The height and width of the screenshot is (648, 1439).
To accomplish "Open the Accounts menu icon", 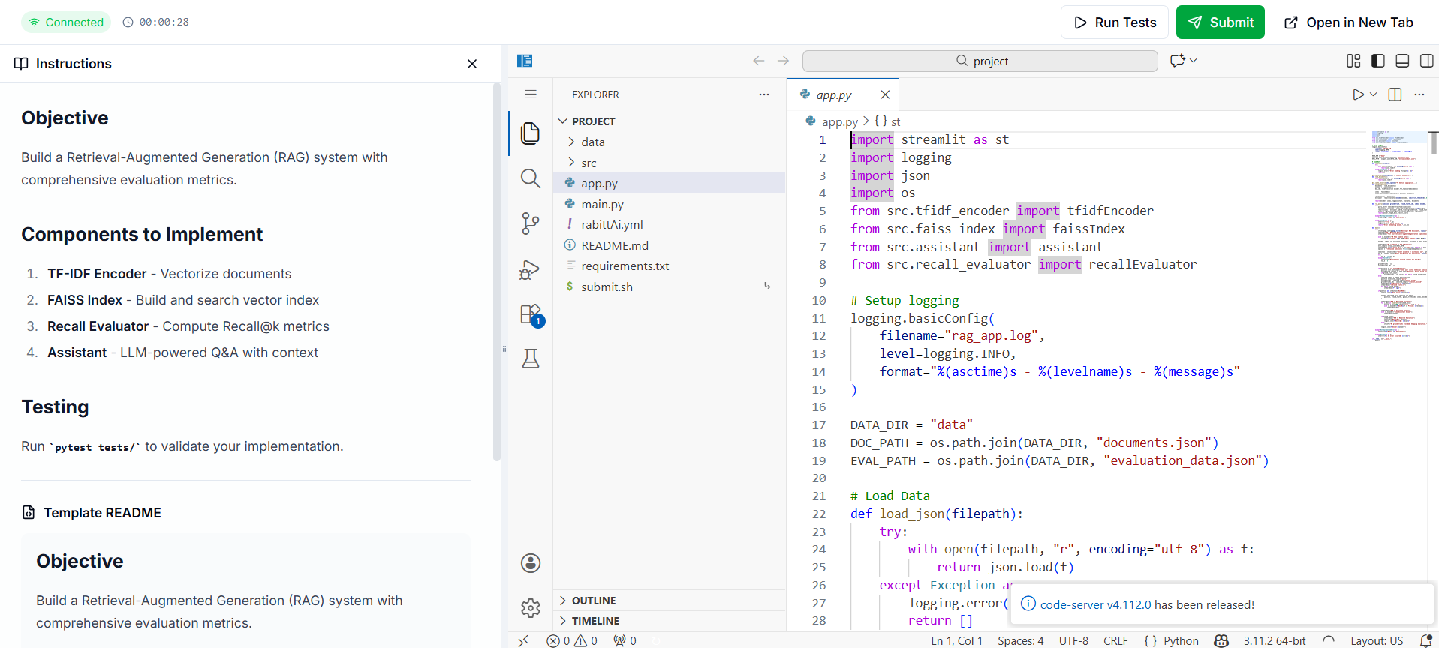I will tap(530, 563).
